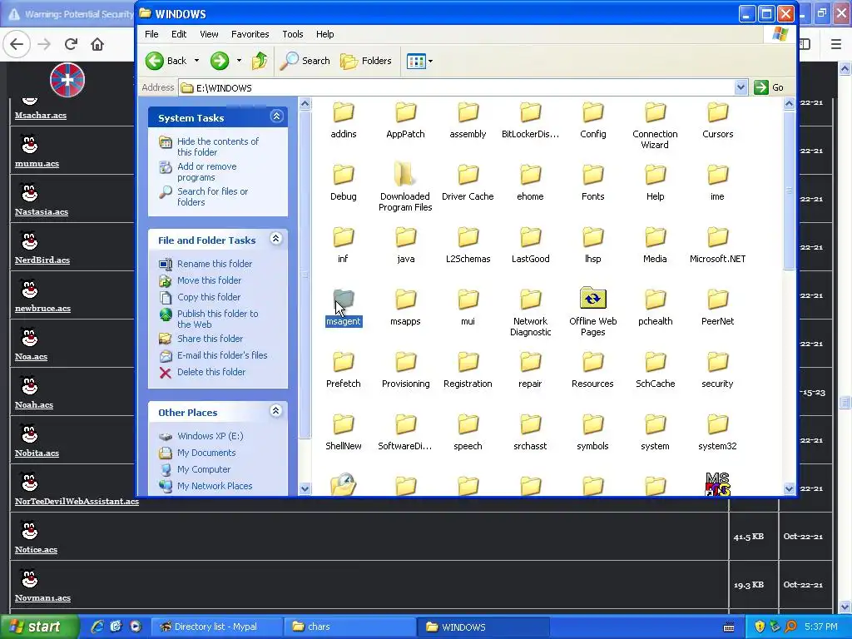
Task: Click Copy this folder
Action: tap(209, 297)
